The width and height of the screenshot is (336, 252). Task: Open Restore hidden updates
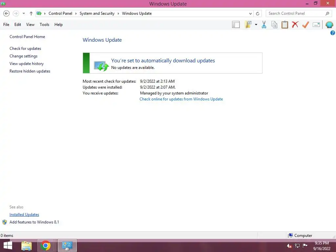30,71
